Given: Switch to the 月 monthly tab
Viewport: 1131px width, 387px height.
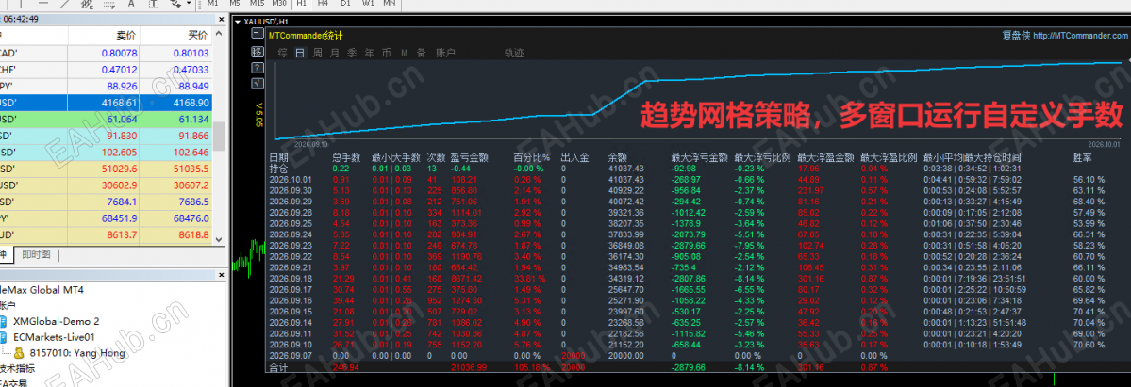Looking at the screenshot, I should click(x=335, y=53).
